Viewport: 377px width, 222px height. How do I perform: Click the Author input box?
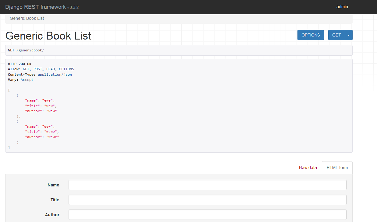click(x=207, y=215)
